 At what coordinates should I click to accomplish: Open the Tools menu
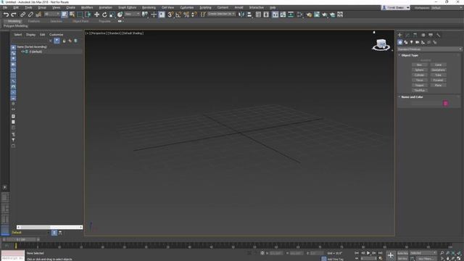point(28,7)
